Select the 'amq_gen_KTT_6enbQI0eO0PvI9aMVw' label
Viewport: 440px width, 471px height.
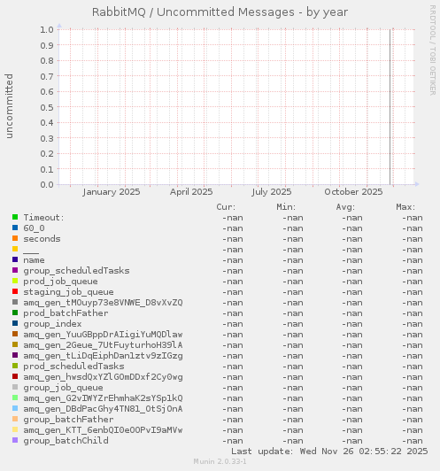click(103, 430)
